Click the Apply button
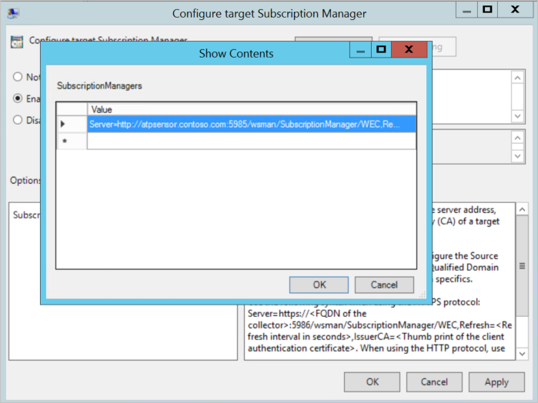 pyautogui.click(x=496, y=381)
